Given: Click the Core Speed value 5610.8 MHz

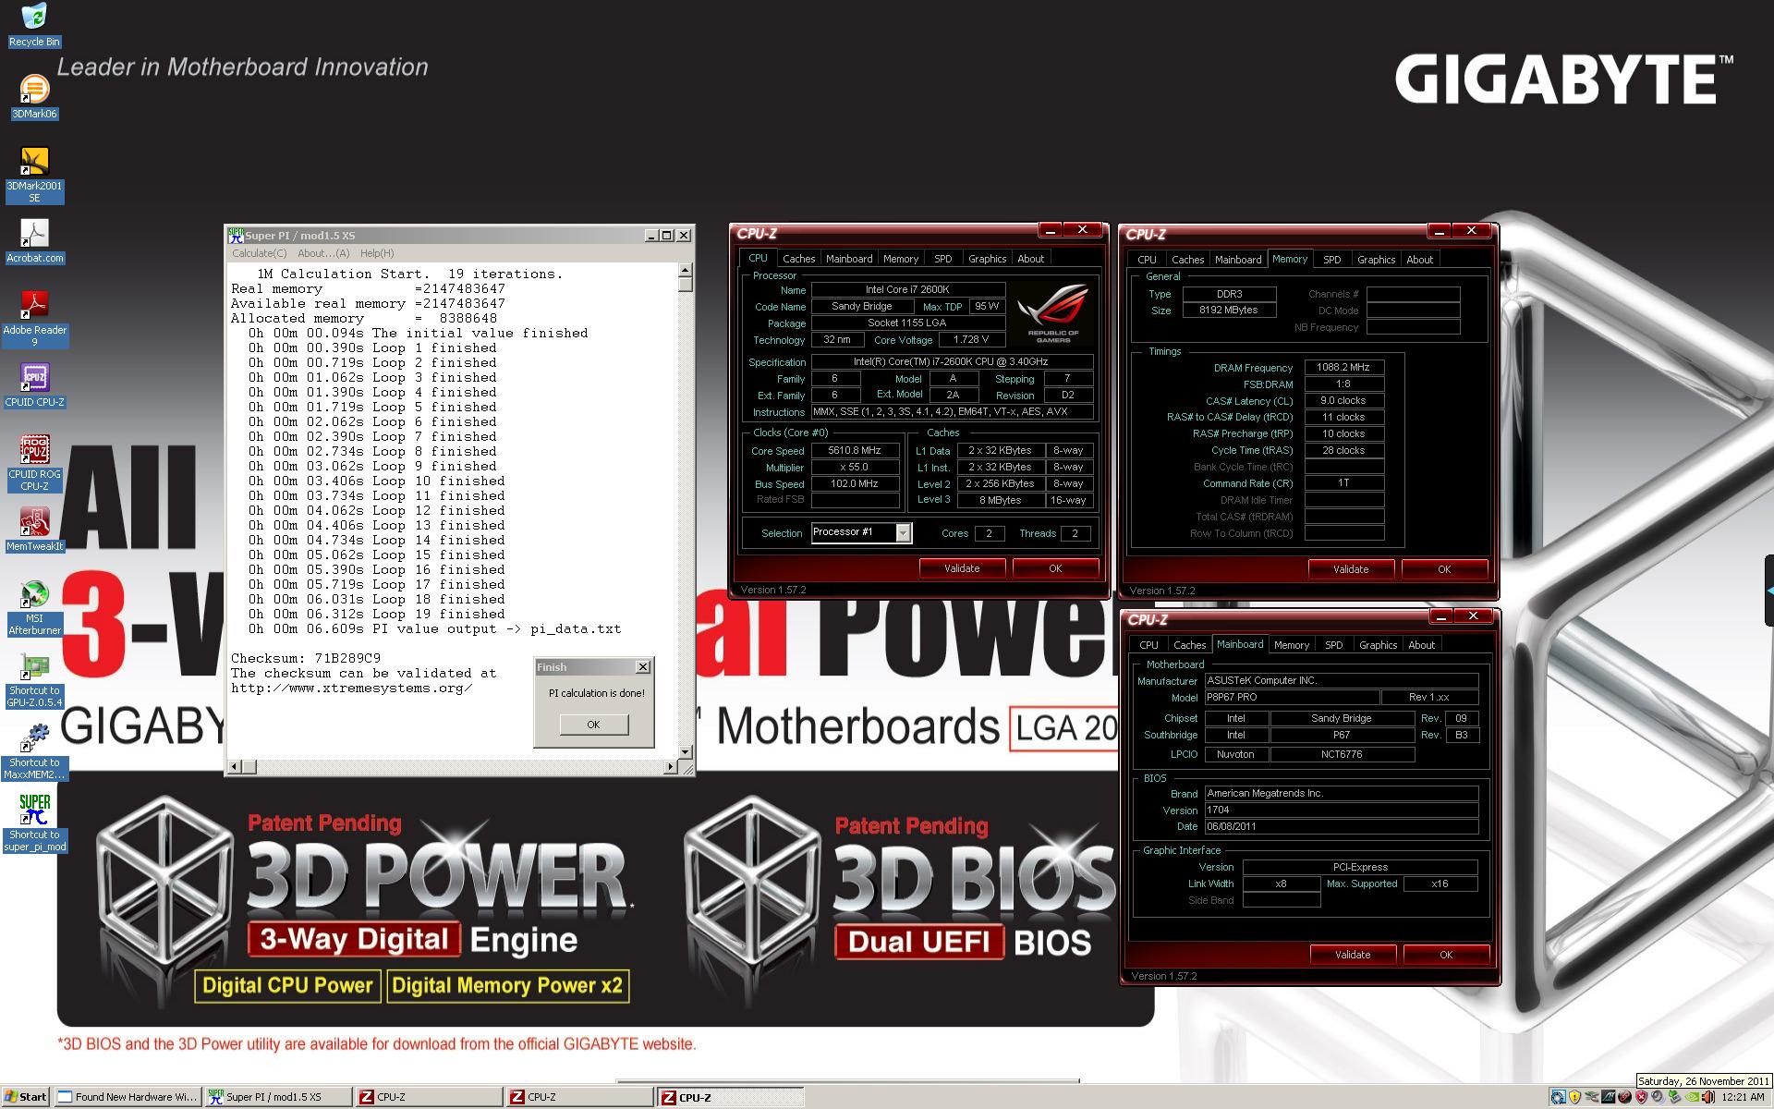Looking at the screenshot, I should tap(856, 450).
